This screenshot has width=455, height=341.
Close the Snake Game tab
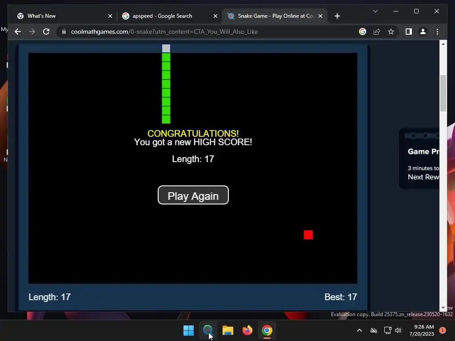pos(320,16)
